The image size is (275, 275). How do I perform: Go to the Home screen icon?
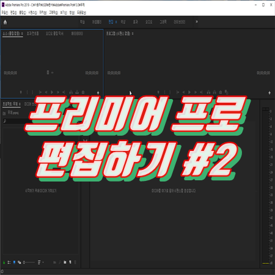[x=5, y=22]
